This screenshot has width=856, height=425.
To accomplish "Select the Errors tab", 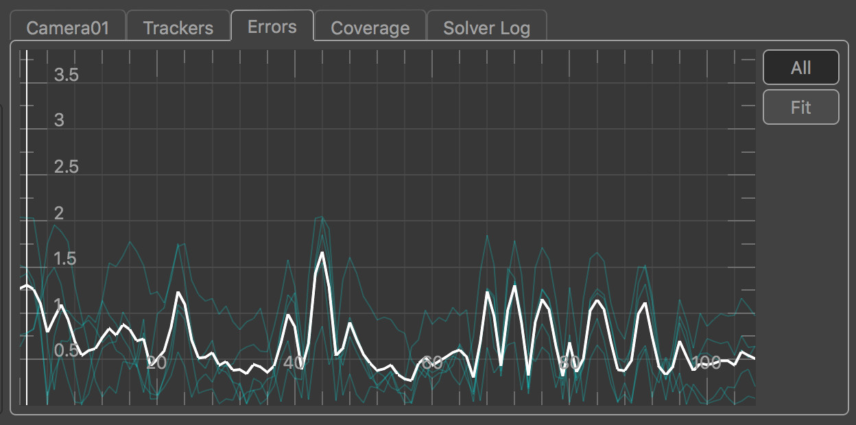I will pos(272,26).
